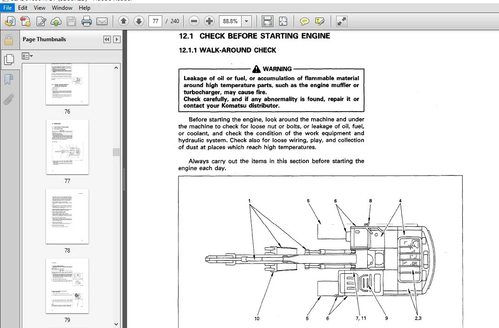Viewport: 499px width, 328px height.
Task: Open the Bookmarks panel icon
Action: click(x=9, y=80)
